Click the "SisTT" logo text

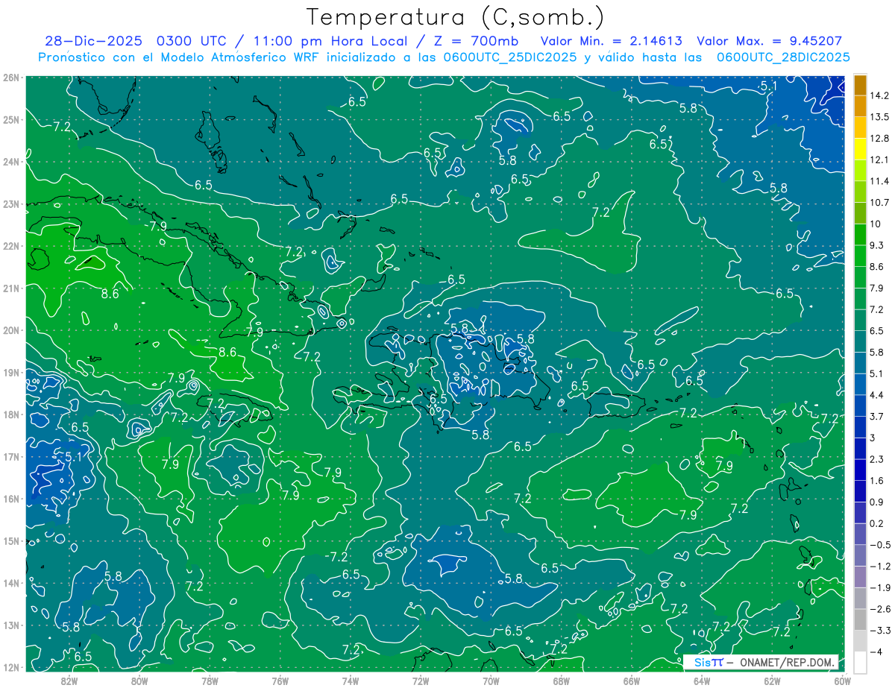[x=709, y=663]
